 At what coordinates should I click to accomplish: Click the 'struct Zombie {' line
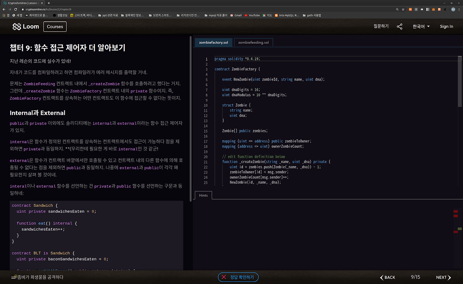(237, 105)
